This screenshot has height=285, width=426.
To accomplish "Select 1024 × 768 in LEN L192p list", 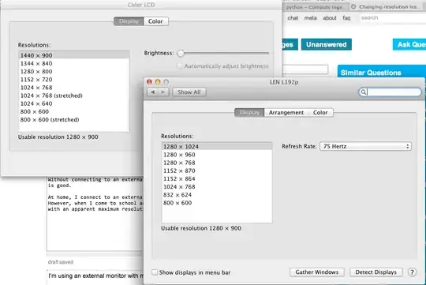I will click(217, 187).
